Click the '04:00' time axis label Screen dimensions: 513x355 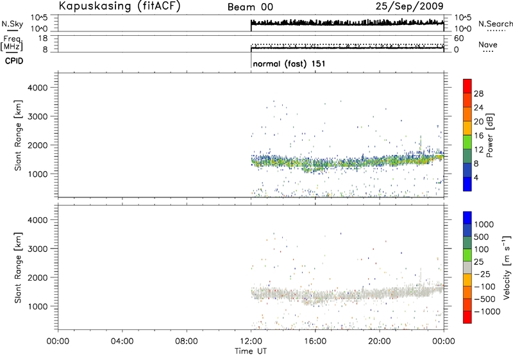coord(122,342)
